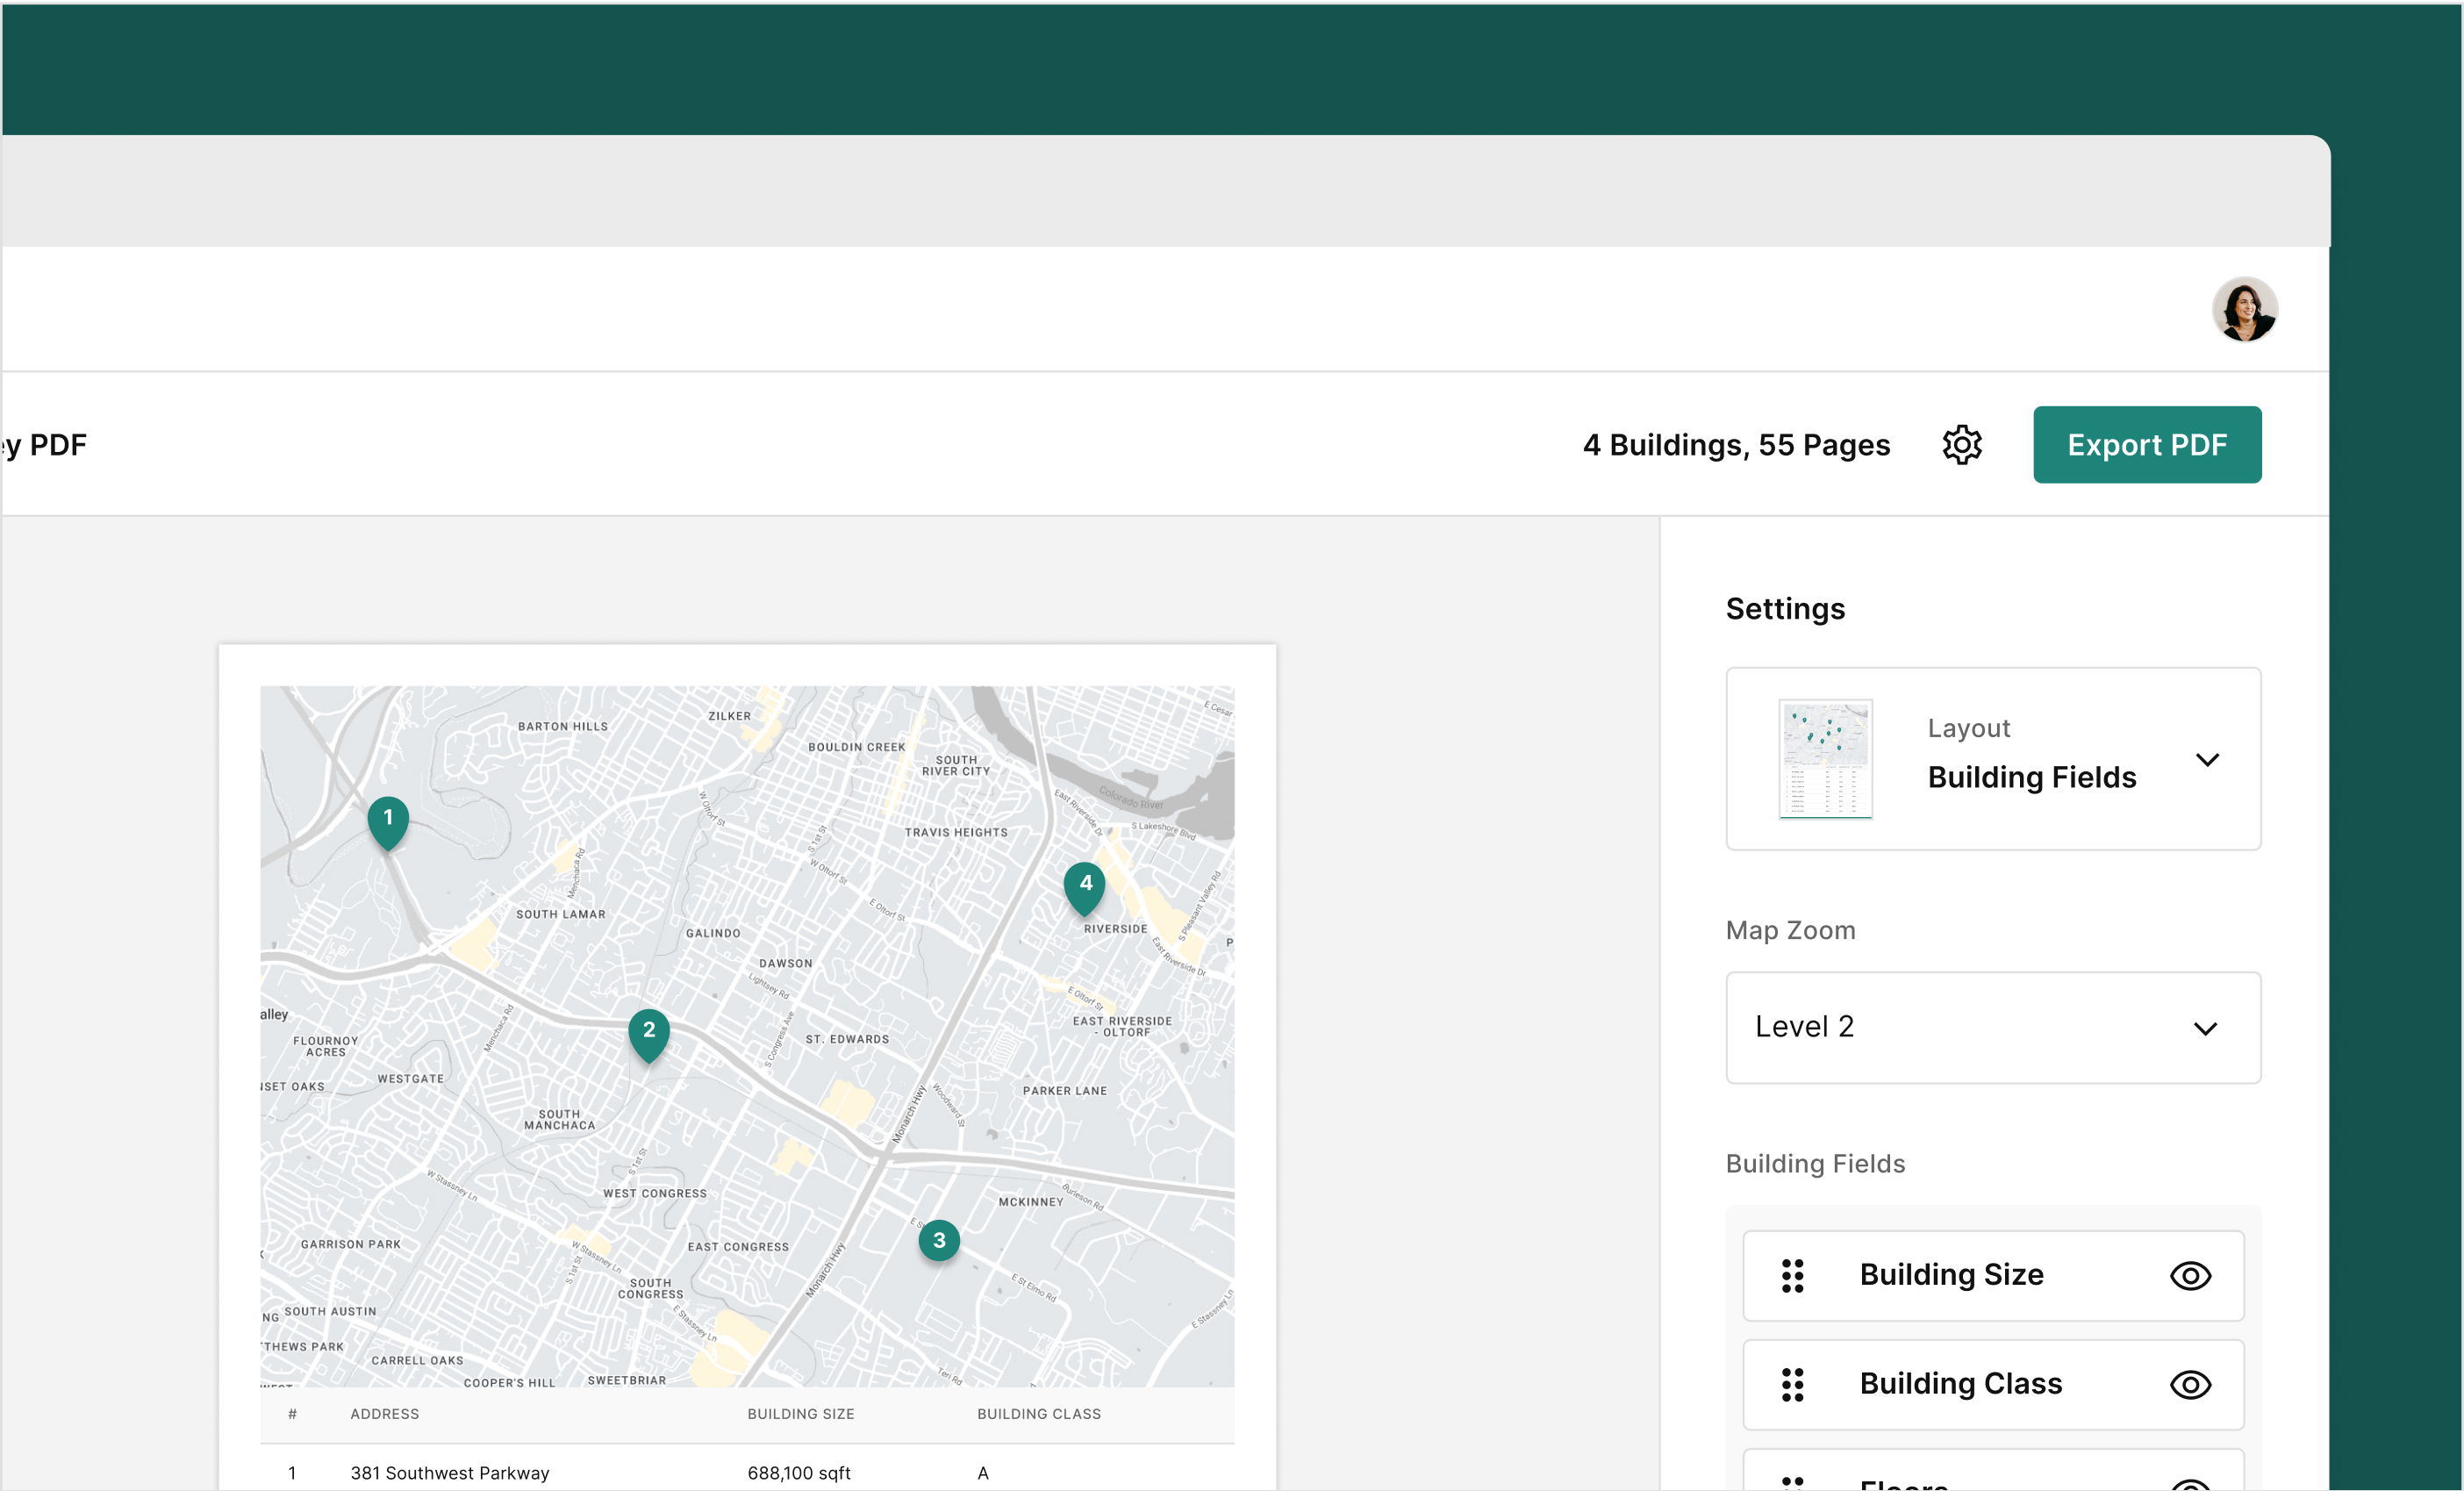
Task: Toggle visibility of the Floors field
Action: (x=2190, y=1484)
